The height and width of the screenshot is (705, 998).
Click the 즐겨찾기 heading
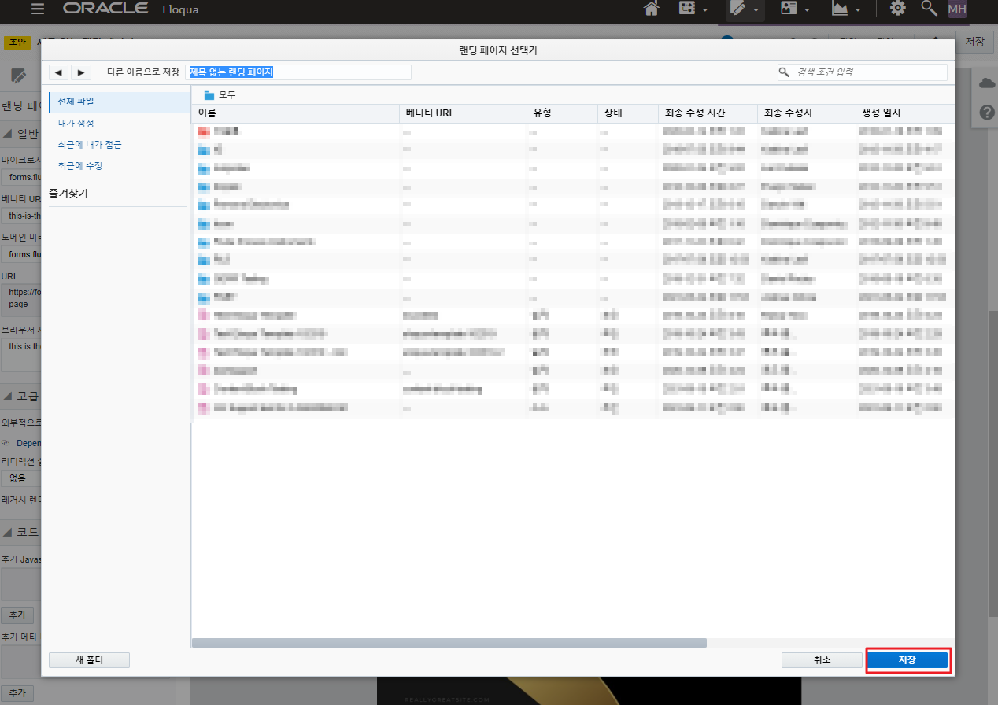[x=68, y=192]
